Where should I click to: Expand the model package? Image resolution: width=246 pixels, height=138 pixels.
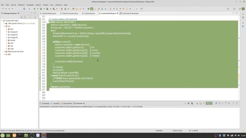pos(7,40)
